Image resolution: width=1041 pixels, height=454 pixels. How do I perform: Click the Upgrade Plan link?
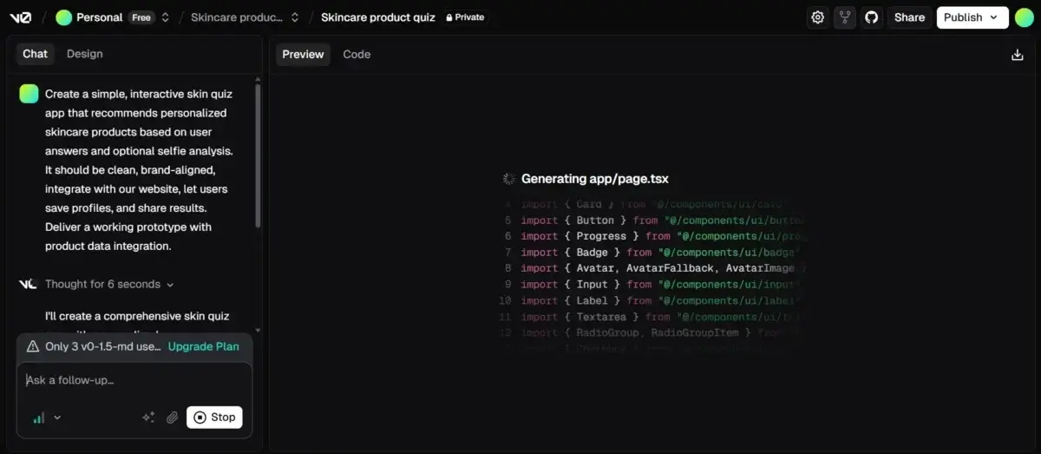(x=203, y=346)
